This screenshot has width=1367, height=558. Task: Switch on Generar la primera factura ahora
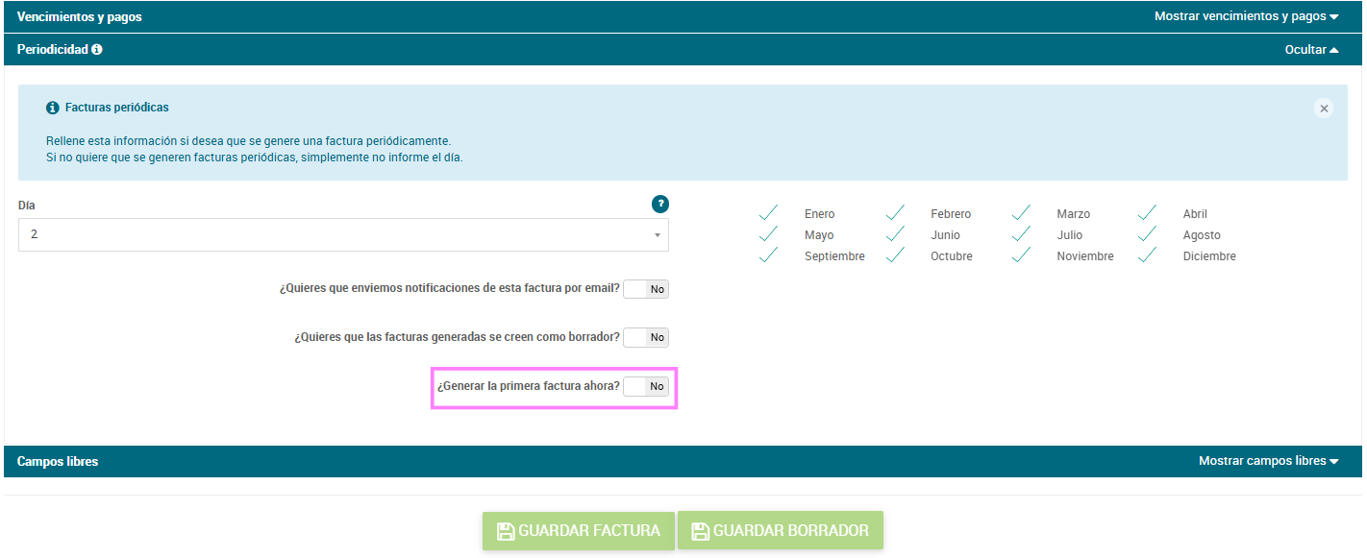(x=645, y=387)
